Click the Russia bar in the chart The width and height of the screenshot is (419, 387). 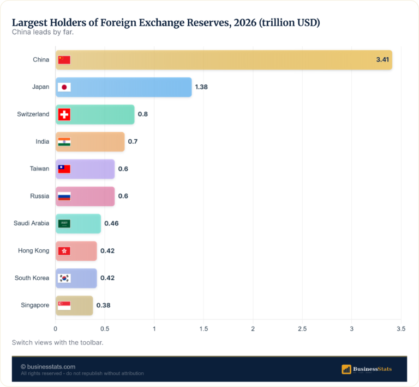pyautogui.click(x=85, y=196)
